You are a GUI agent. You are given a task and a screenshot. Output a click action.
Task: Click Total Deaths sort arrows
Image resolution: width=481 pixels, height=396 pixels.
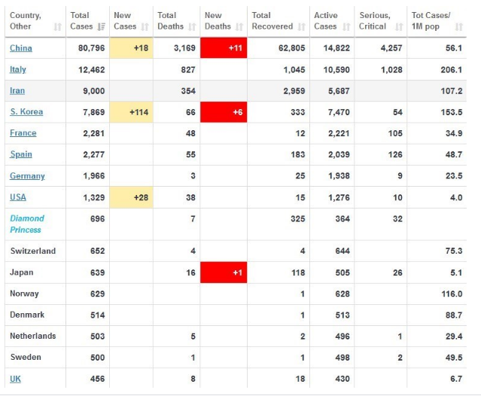(x=192, y=27)
